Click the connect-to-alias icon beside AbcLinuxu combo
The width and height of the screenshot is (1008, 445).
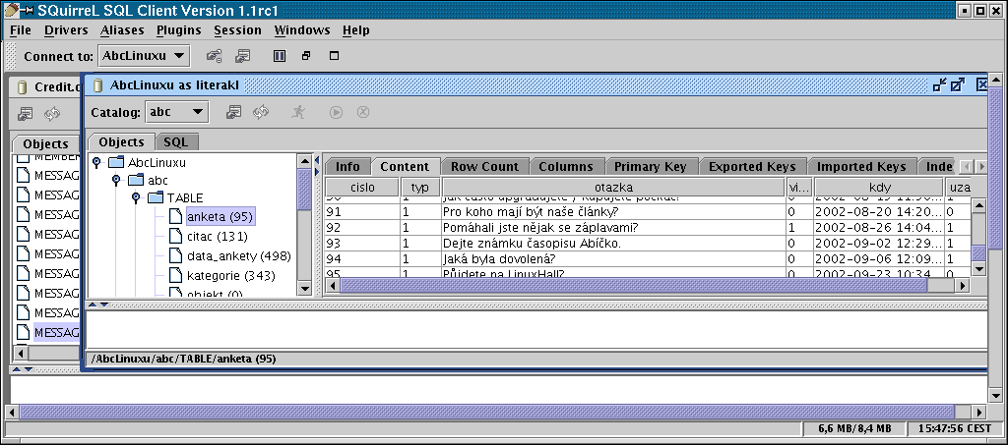(214, 56)
